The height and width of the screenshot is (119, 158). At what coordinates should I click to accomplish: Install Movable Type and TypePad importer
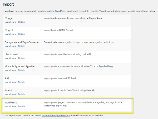(10, 70)
